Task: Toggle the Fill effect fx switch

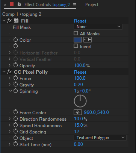Action: click(9, 21)
